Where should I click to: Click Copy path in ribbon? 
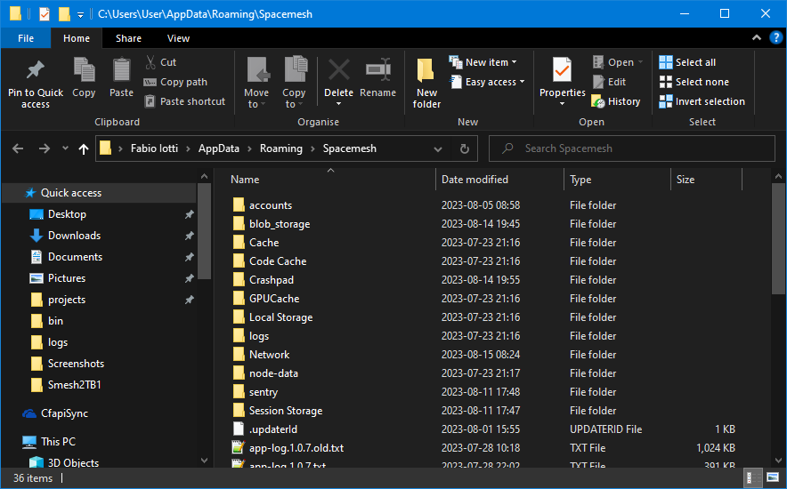tap(175, 82)
